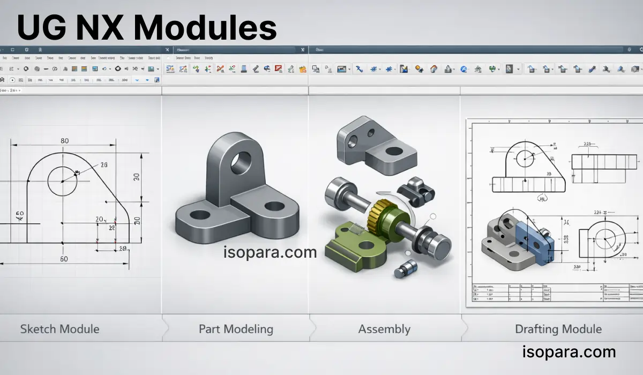Click the green icon beside the dark panel icon
The height and width of the screenshot is (375, 643).
[492, 69]
